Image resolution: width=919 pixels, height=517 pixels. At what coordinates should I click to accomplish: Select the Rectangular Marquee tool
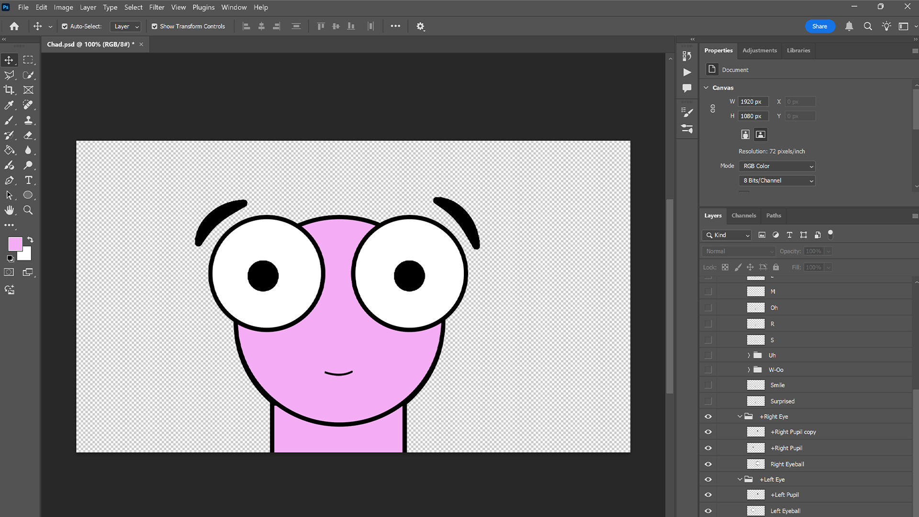point(28,60)
